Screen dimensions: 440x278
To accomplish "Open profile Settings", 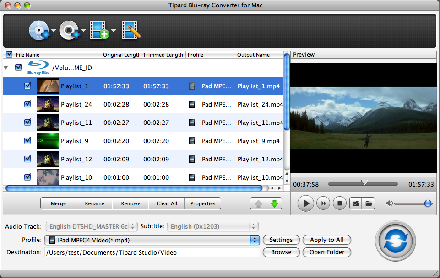I will (x=281, y=240).
